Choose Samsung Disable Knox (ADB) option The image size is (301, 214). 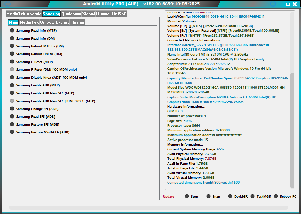[x=12, y=77]
